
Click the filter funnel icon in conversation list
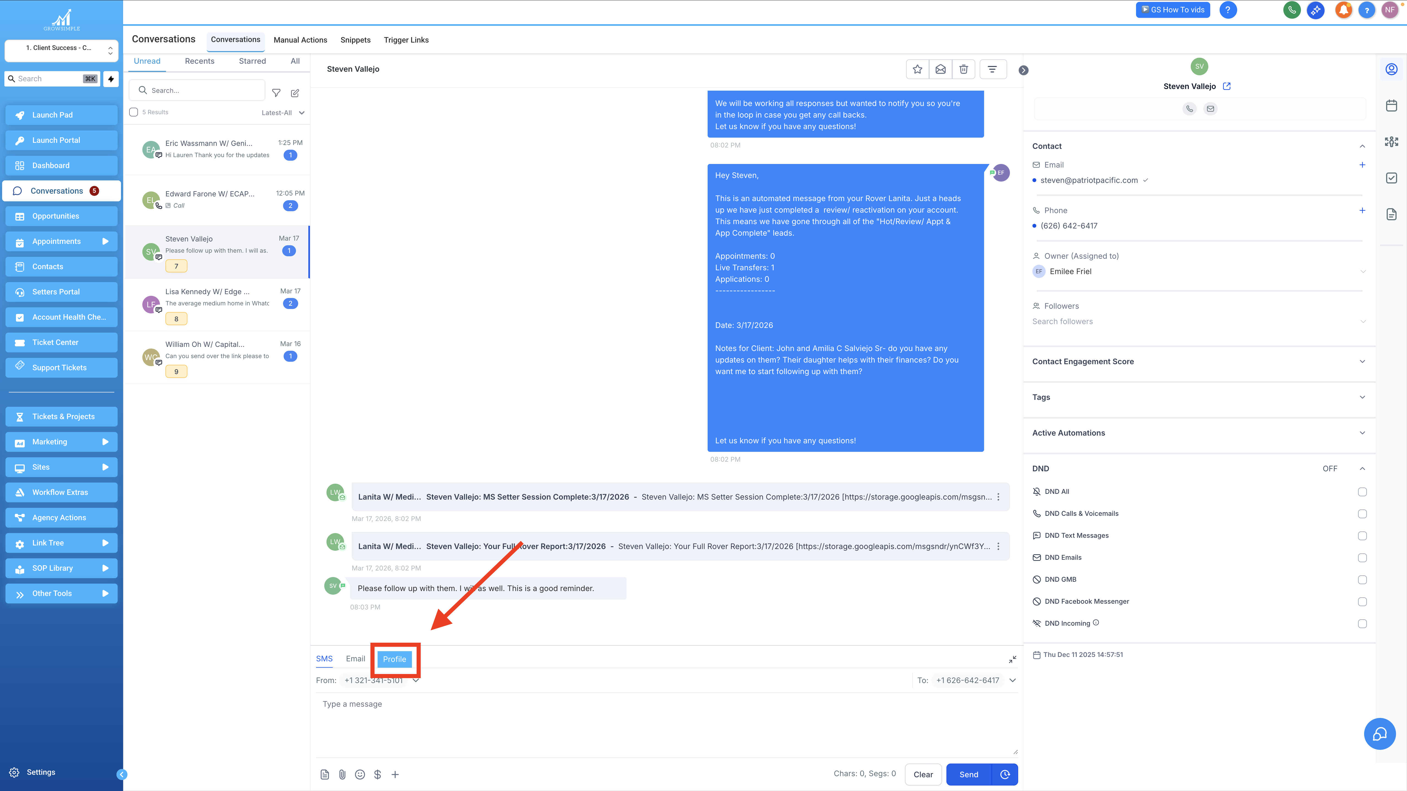click(x=276, y=93)
